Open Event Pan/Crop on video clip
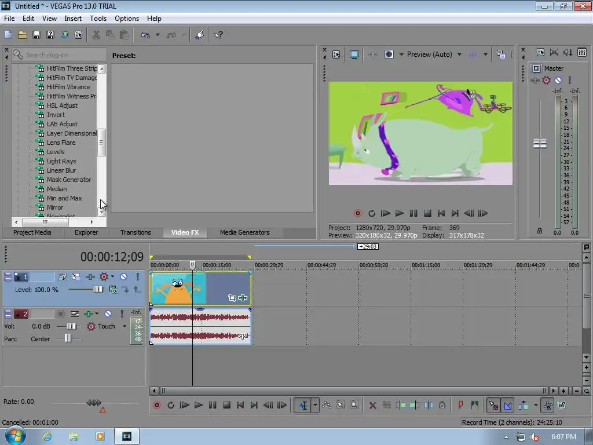Screen dimensions: 593x445 click(232, 298)
